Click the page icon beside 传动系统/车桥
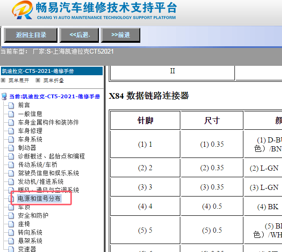 pos(11,165)
